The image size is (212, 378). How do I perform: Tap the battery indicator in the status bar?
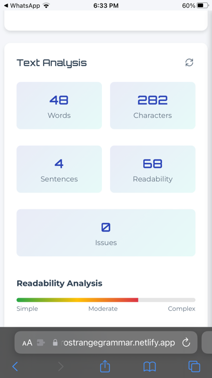(x=203, y=5)
